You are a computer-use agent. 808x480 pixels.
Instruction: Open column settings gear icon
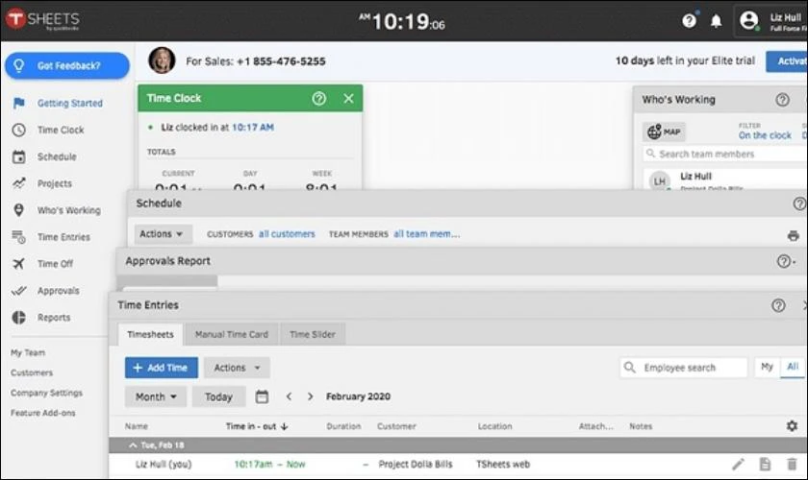click(792, 426)
